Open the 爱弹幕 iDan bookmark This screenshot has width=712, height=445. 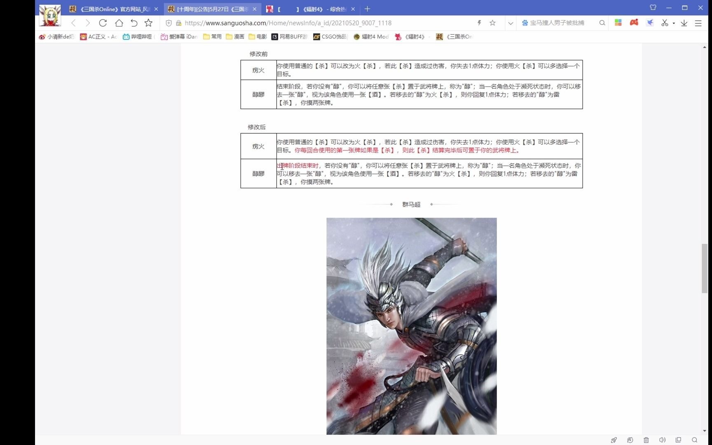(179, 37)
